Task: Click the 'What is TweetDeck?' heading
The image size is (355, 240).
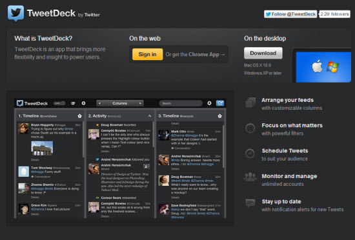Action: click(x=43, y=39)
